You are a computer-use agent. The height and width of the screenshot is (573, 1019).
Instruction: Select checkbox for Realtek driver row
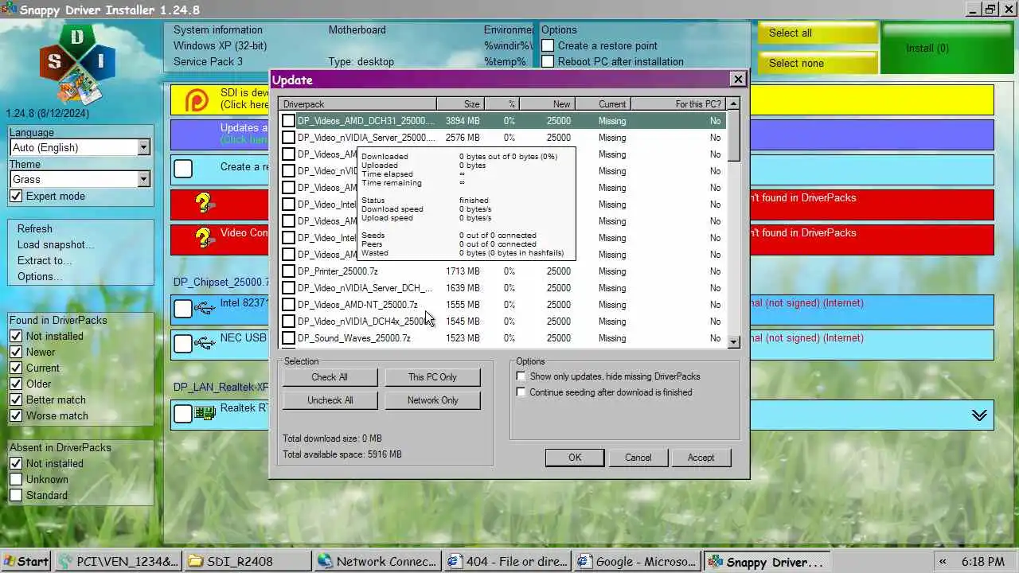[x=183, y=414]
